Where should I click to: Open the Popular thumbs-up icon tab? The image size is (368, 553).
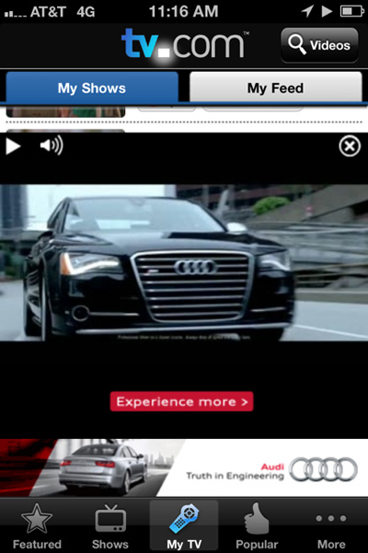(x=257, y=526)
